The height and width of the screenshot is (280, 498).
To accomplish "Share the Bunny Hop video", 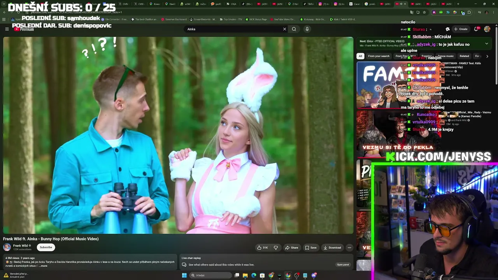I will [291, 248].
